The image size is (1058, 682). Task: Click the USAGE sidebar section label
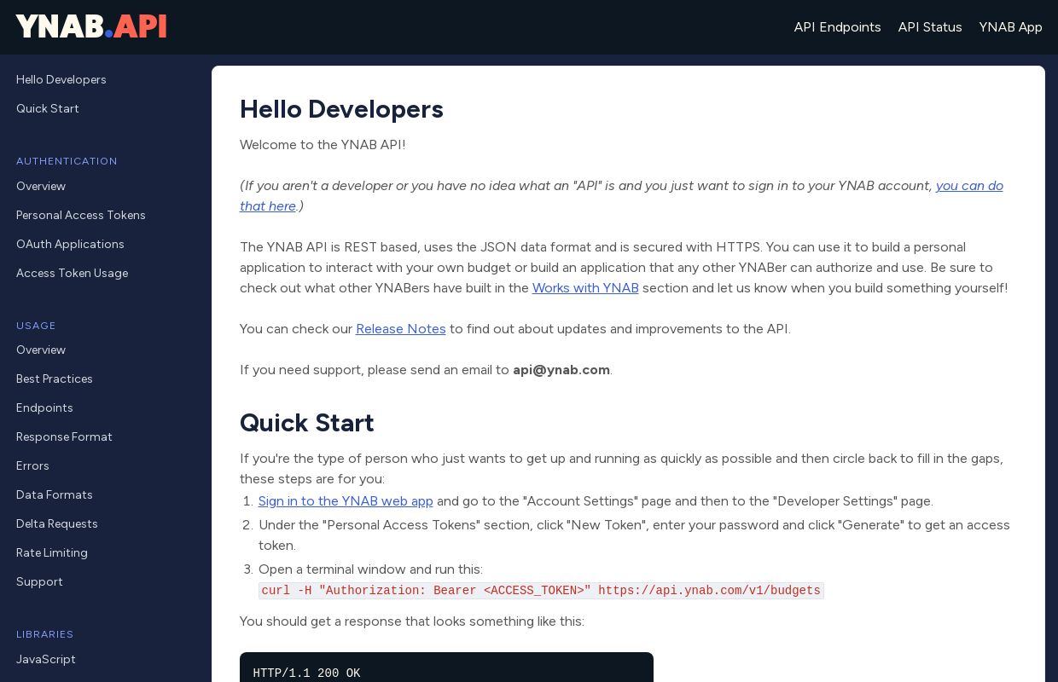36,326
